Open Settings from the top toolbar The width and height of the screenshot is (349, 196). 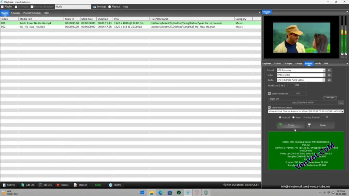tap(100, 6)
